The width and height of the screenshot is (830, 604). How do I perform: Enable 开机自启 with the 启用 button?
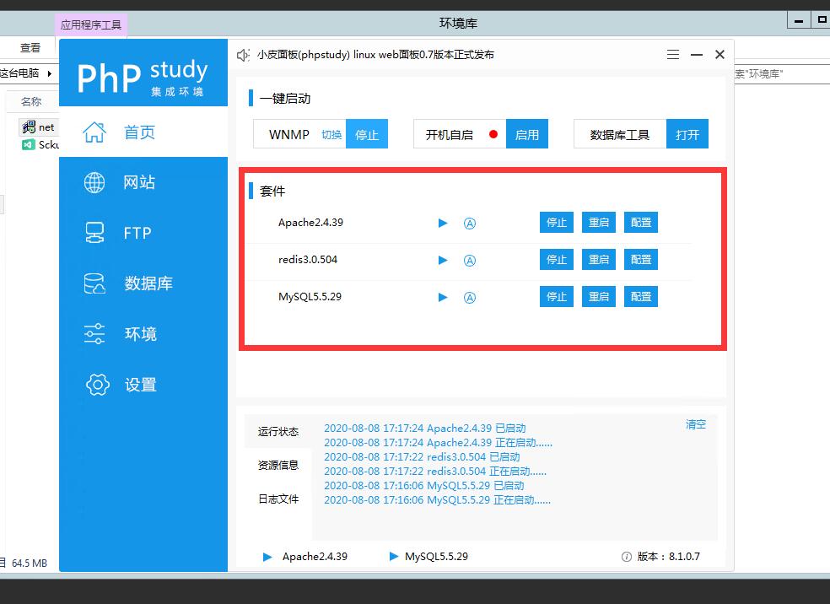pos(527,134)
